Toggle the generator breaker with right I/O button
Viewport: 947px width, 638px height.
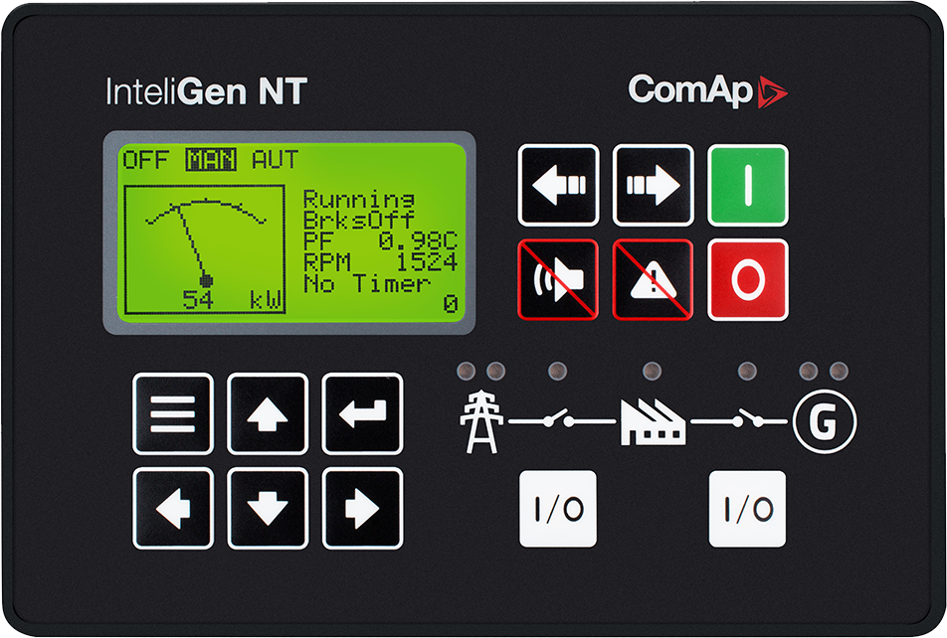pyautogui.click(x=750, y=508)
